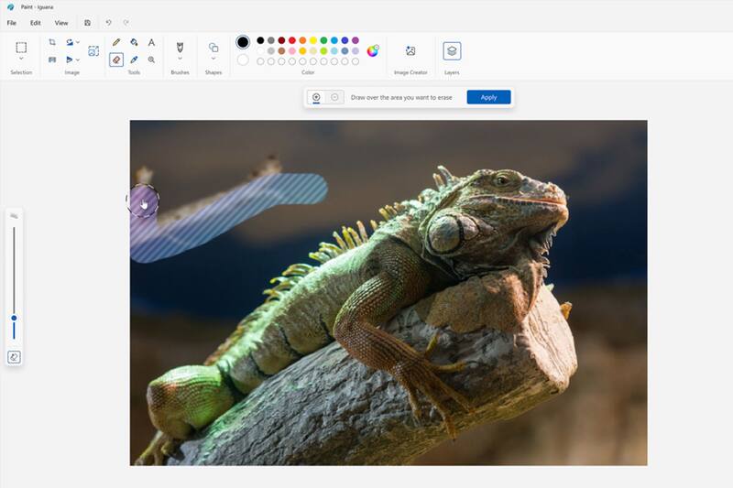The height and width of the screenshot is (488, 733).
Task: Open the View menu
Action: [x=61, y=23]
